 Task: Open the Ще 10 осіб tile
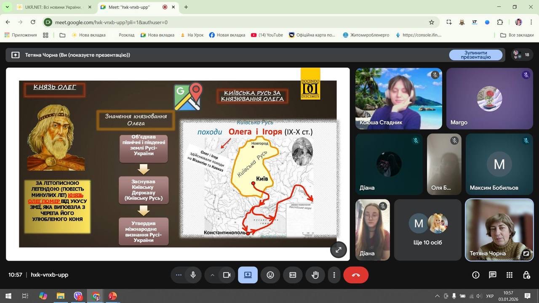[427, 230]
